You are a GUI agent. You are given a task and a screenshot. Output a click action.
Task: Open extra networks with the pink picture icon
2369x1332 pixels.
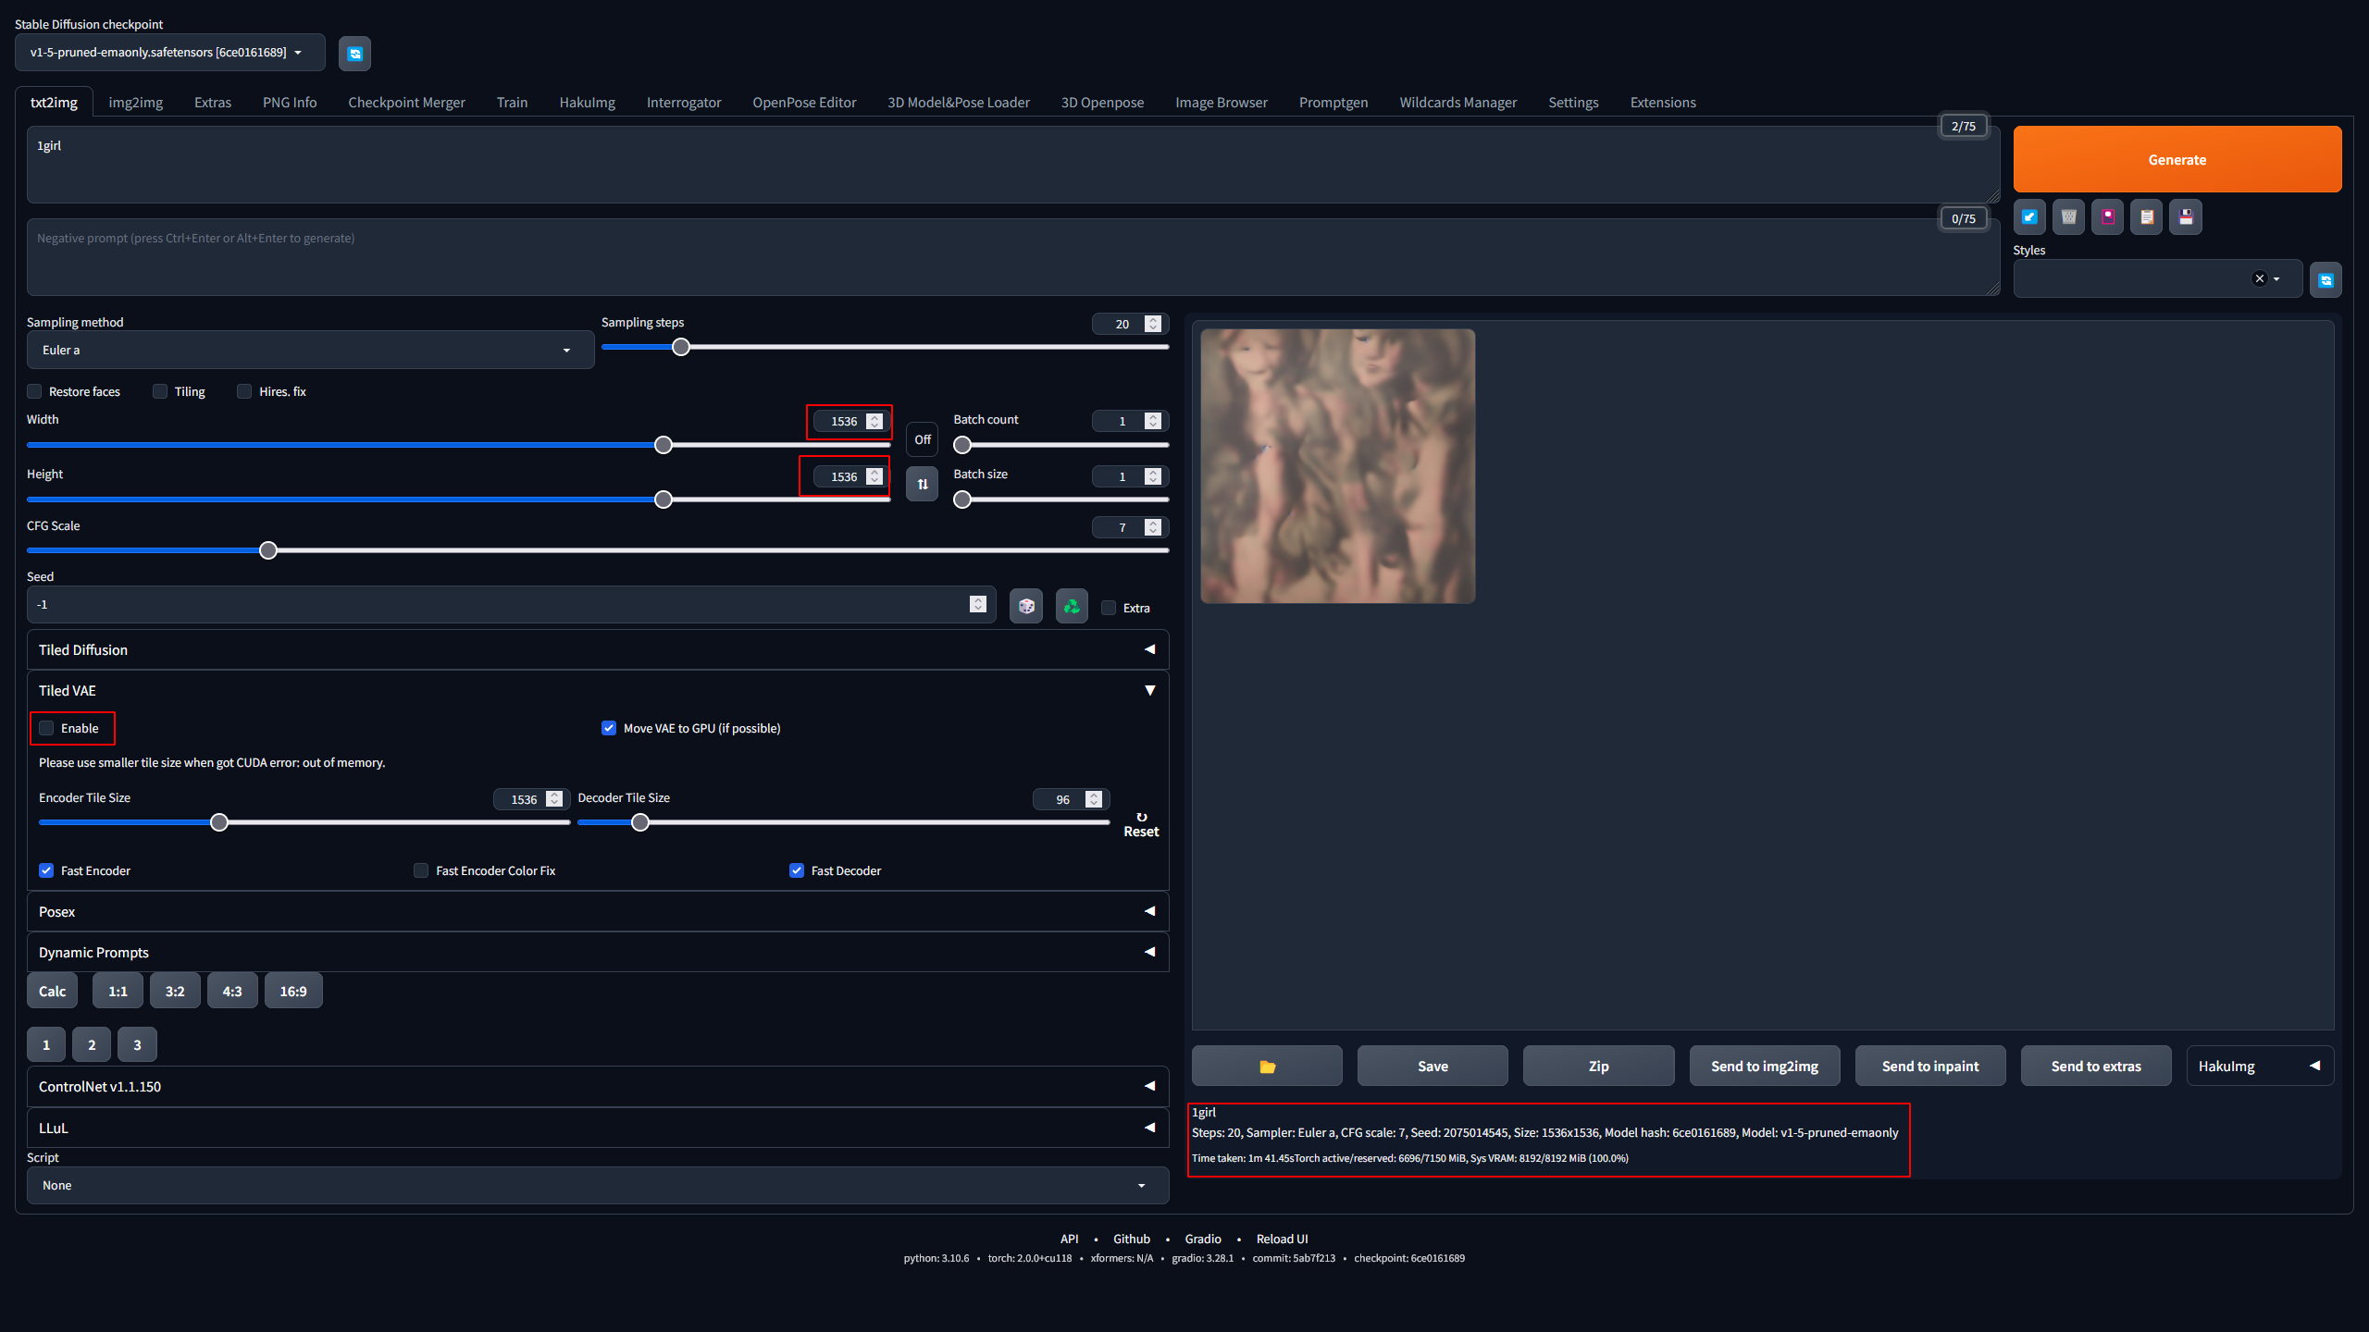pyautogui.click(x=2107, y=216)
